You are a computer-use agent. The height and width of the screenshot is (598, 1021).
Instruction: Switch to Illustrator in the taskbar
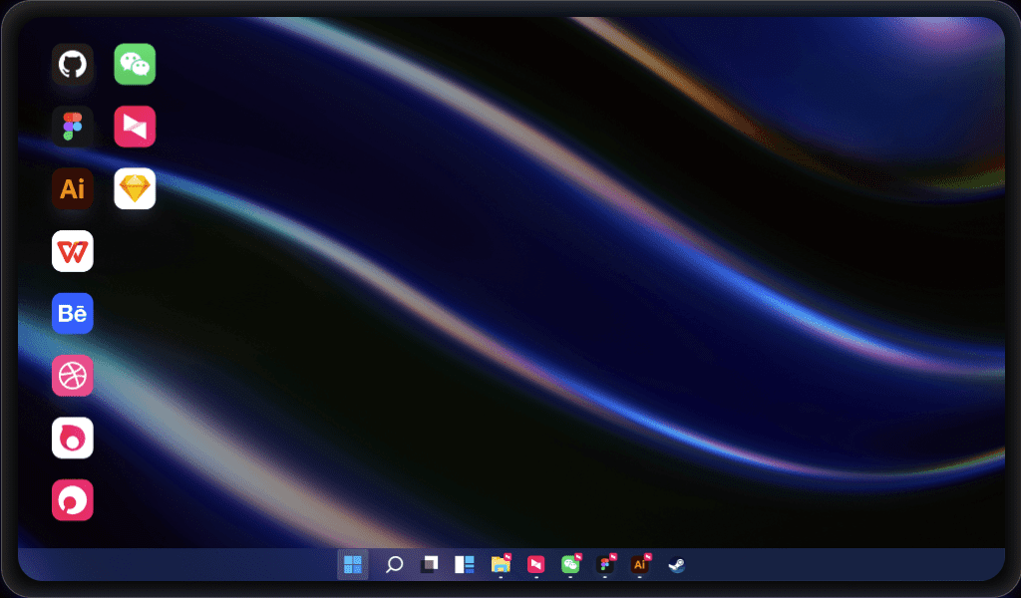640,565
